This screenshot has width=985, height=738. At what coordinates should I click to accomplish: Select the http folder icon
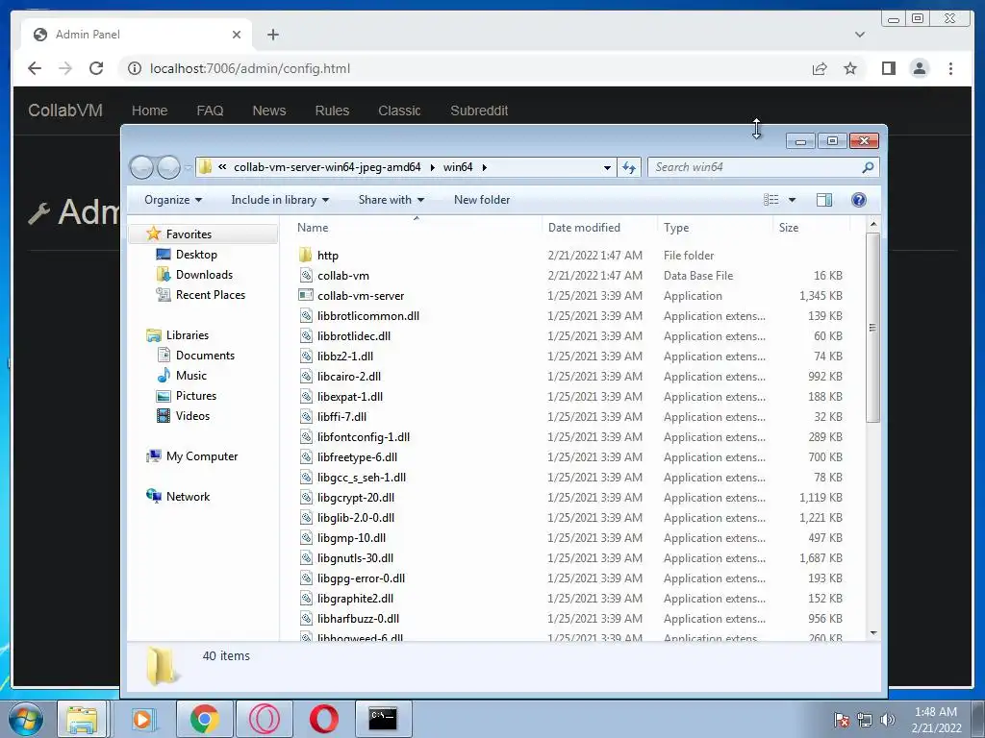click(x=305, y=255)
